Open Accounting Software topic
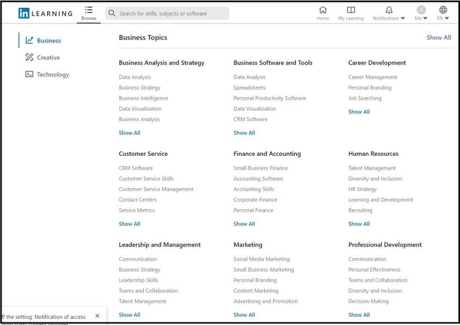The width and height of the screenshot is (460, 325). (258, 179)
